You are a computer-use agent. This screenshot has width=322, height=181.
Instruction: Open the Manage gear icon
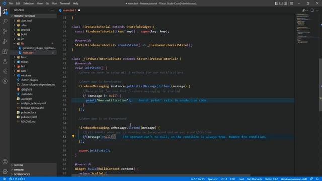[x=5, y=171]
